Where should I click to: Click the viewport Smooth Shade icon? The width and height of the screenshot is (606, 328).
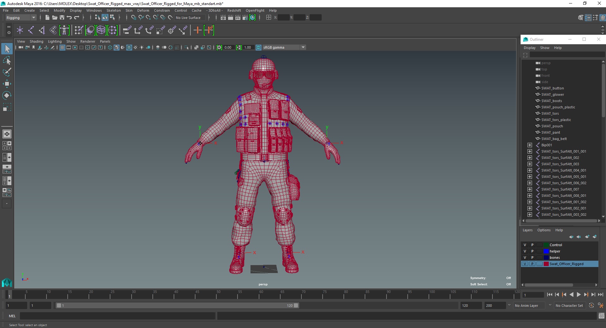(x=116, y=47)
